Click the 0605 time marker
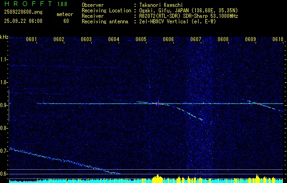Image resolution: width=287 pixels, height=183 pixels. tap(141, 39)
